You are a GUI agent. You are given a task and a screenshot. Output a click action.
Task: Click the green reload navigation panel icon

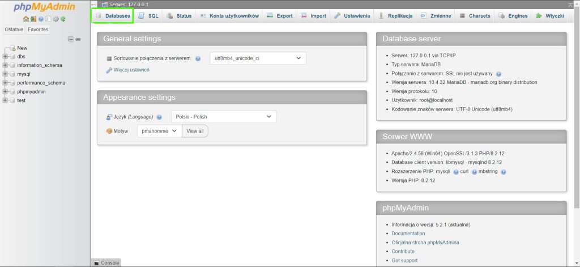tap(63, 19)
